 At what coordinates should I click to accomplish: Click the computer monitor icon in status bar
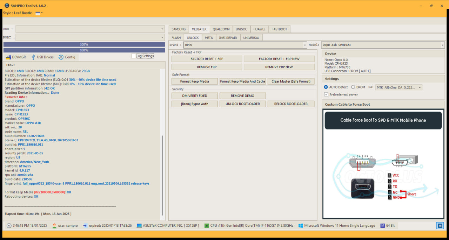point(139,226)
